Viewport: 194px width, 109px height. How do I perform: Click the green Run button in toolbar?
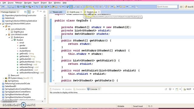24,7
